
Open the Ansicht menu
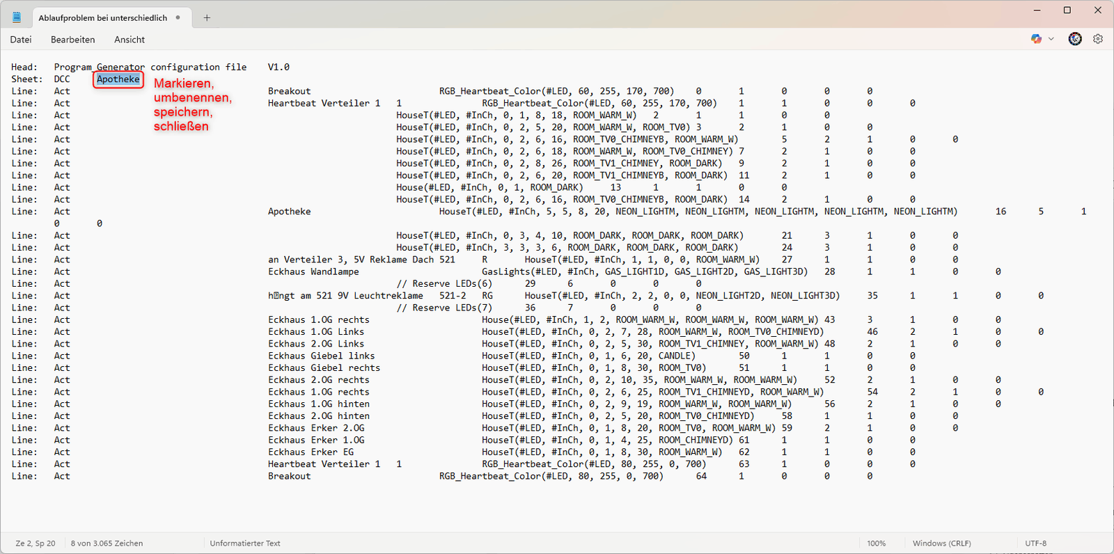tap(130, 40)
